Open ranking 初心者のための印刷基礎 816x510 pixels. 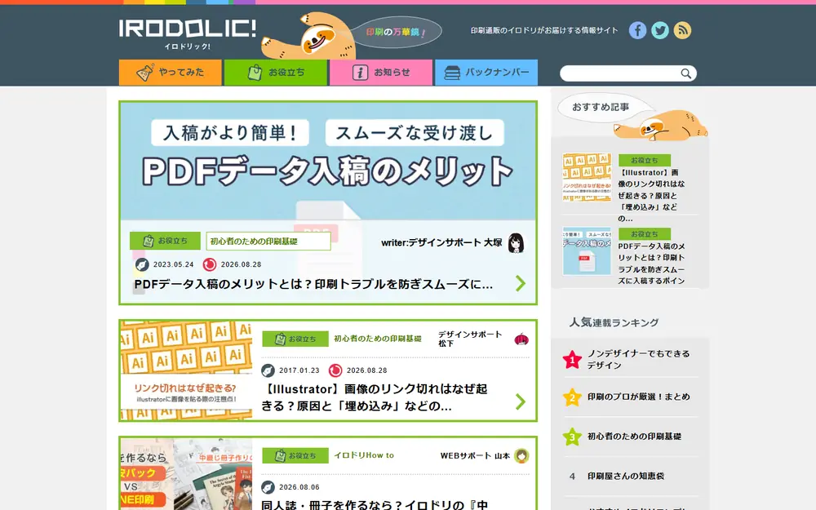pos(634,436)
